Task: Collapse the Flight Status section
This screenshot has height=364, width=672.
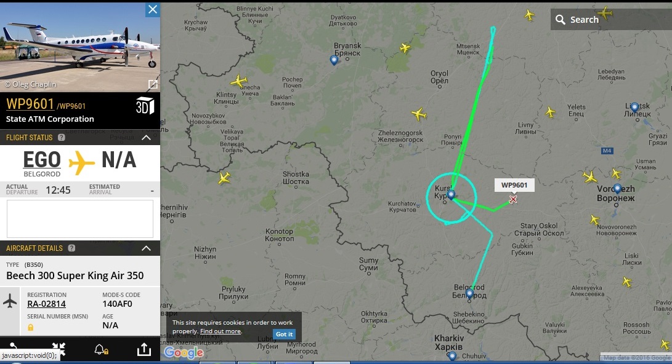Action: coord(146,137)
